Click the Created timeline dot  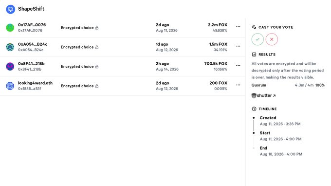tap(254, 118)
